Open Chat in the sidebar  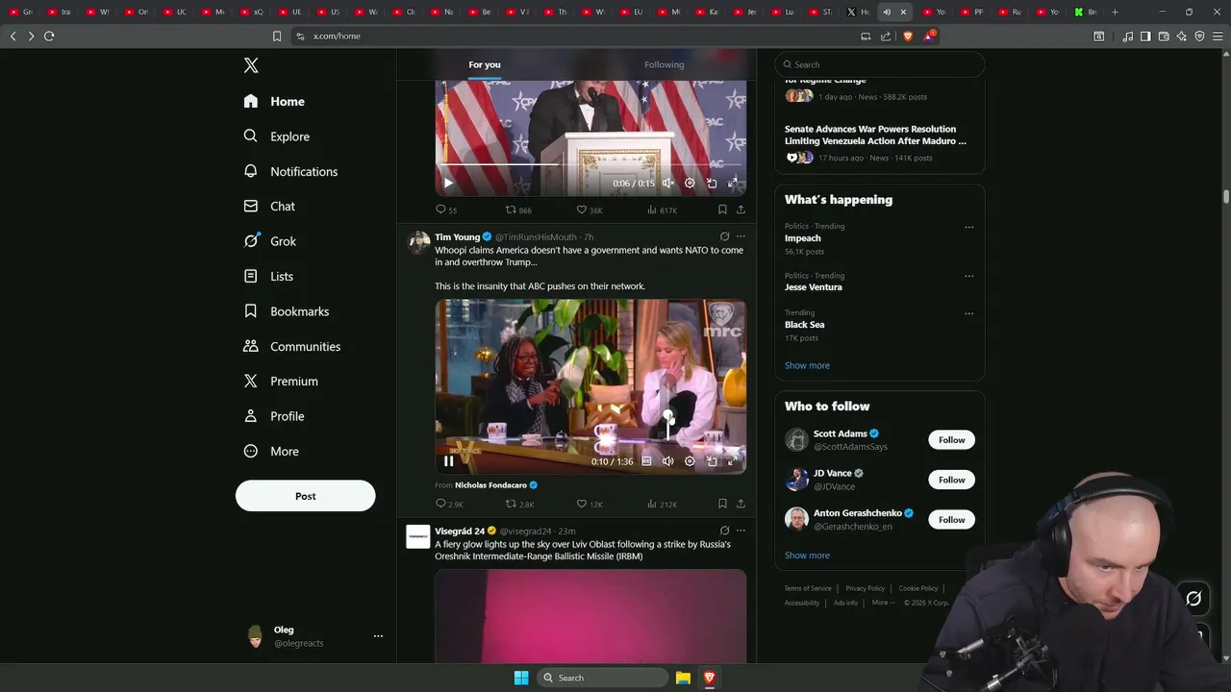269,206
